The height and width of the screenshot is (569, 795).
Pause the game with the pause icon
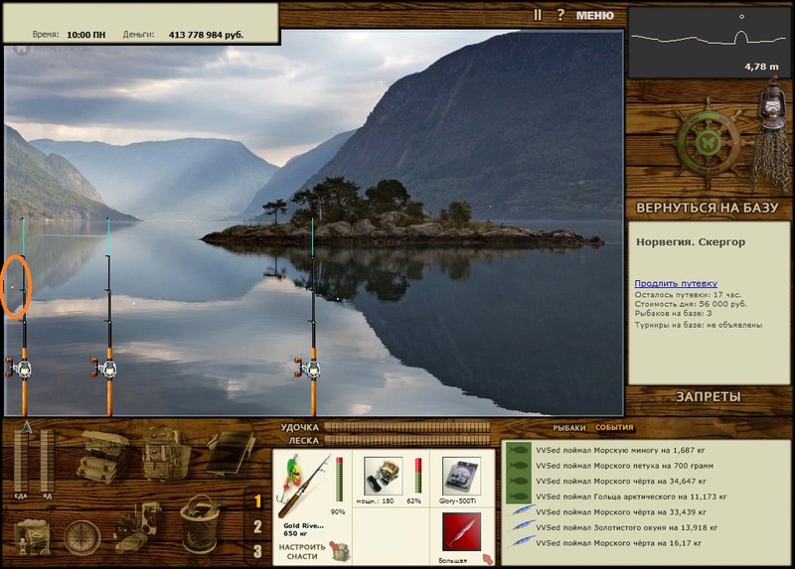[538, 15]
